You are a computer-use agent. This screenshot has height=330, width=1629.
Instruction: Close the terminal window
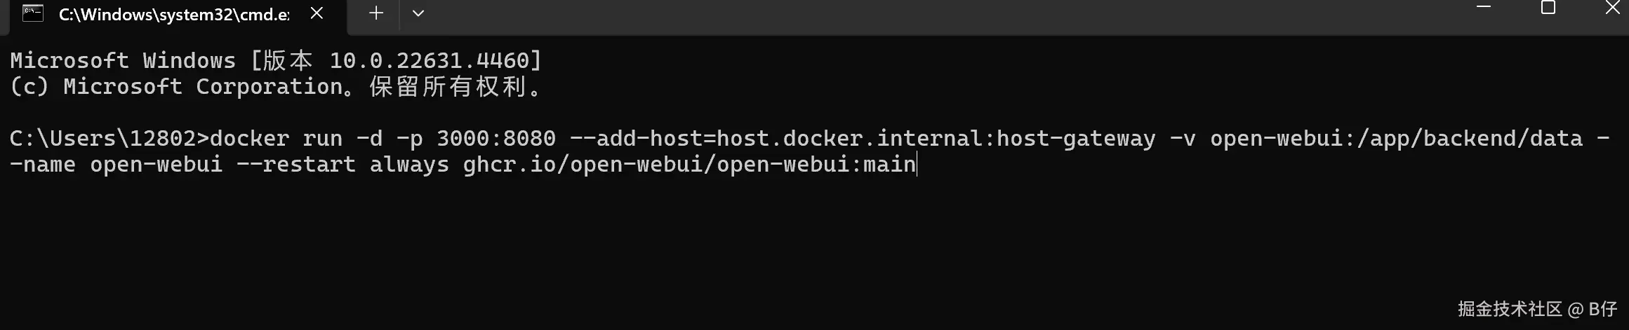(x=1613, y=7)
